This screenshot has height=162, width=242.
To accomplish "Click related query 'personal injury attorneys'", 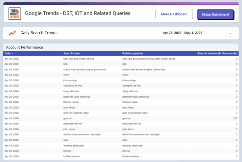I will point(136,97).
